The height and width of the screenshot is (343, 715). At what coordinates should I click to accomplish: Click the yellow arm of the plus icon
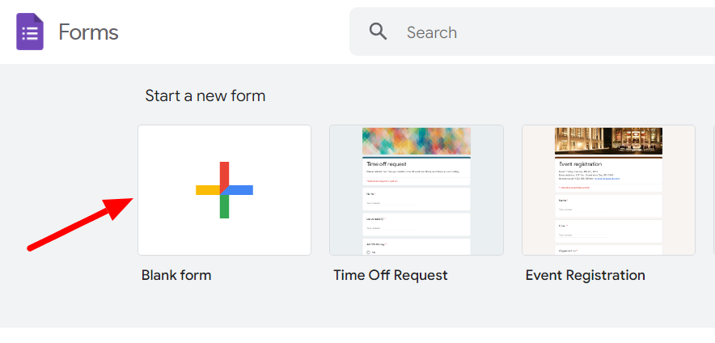[208, 190]
